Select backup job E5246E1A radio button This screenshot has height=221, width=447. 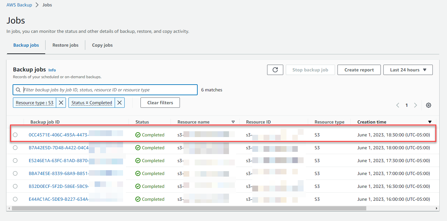point(15,161)
